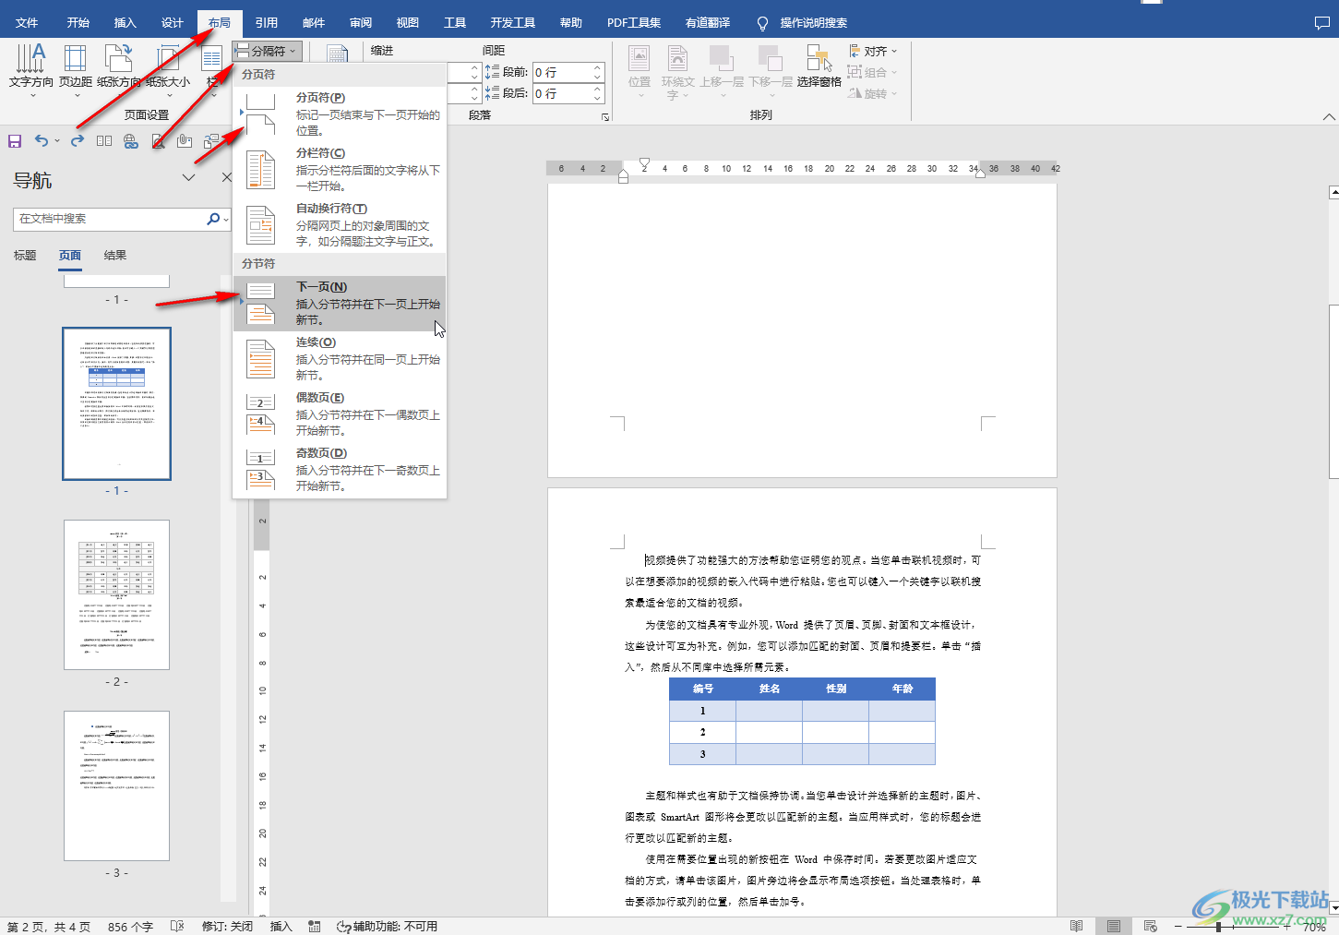The width and height of the screenshot is (1339, 935).
Task: Open the 页边距 margins tool
Action: pyautogui.click(x=76, y=70)
